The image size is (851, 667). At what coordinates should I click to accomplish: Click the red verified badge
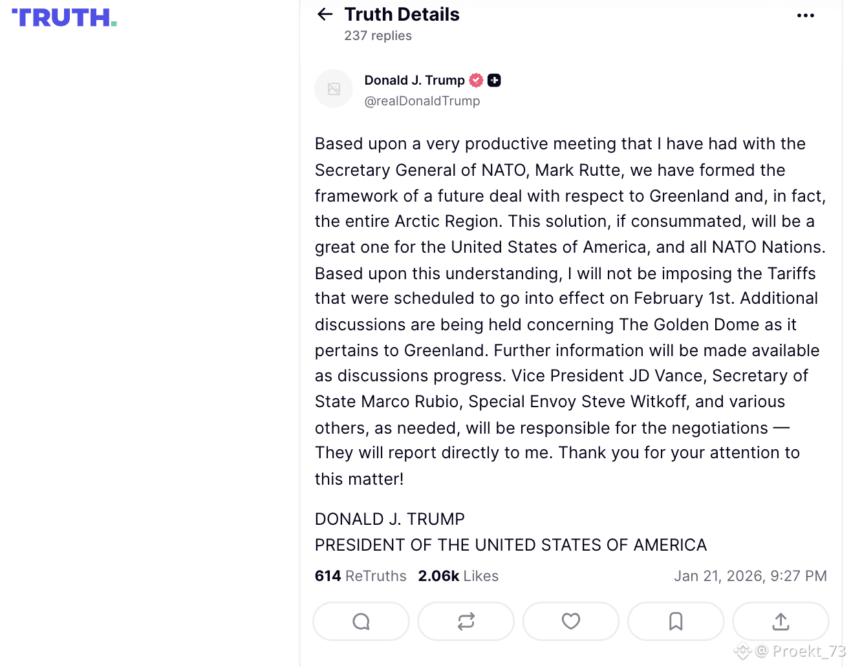[476, 80]
